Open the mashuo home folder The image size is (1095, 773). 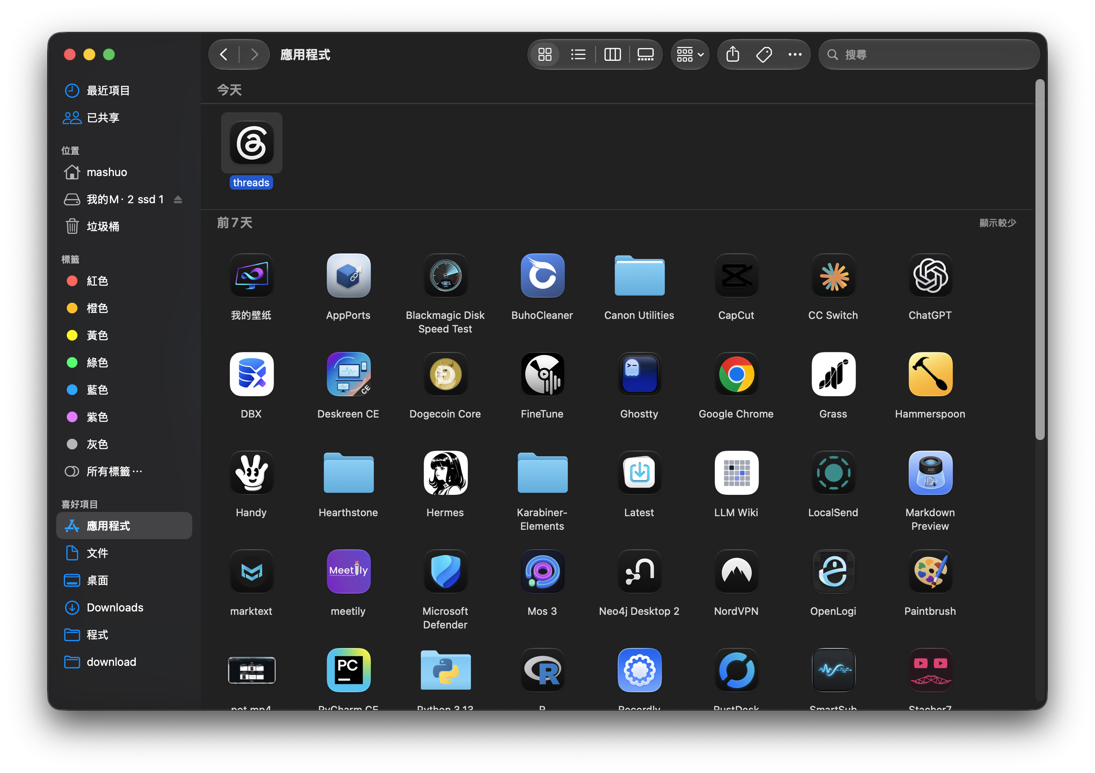tap(124, 172)
